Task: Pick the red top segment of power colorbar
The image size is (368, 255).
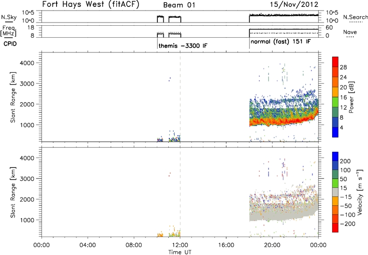Action: click(x=335, y=62)
